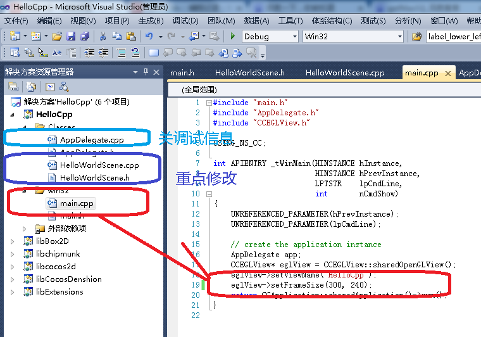Click the Navigate Backward icon
The width and height of the screenshot is (481, 337).
(x=194, y=36)
